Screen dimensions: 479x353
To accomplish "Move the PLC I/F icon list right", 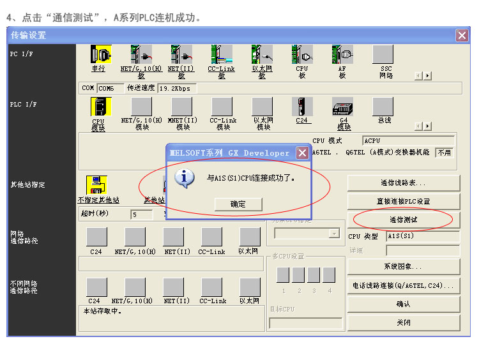I will [428, 126].
